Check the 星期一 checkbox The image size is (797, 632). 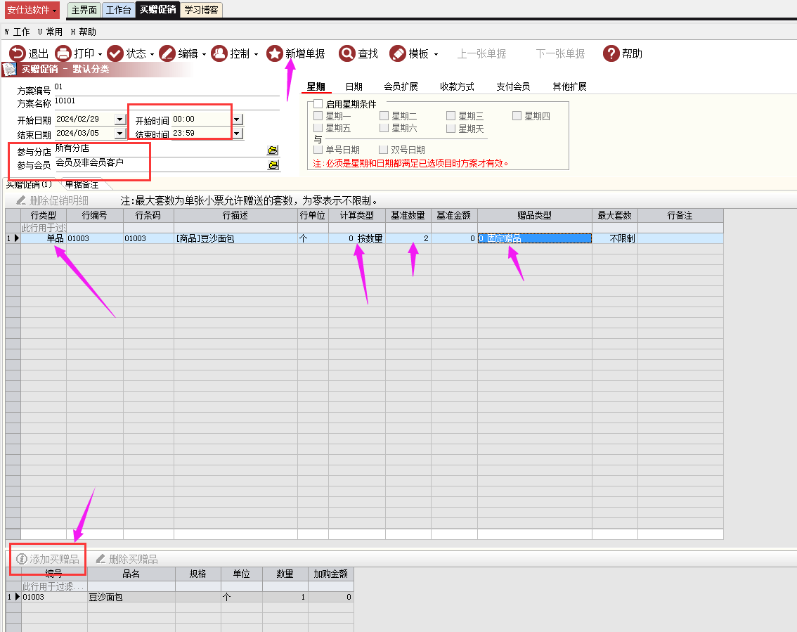(318, 116)
